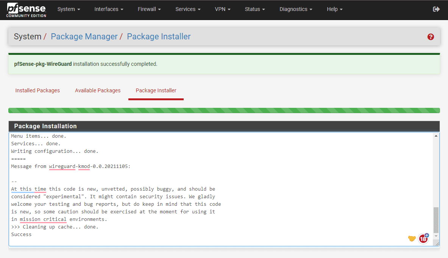Follow the Package Installer breadcrumb link
The height and width of the screenshot is (258, 448).
click(159, 37)
